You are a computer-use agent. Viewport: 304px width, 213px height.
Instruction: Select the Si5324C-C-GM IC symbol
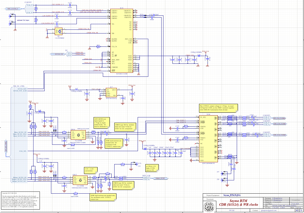click(122, 40)
